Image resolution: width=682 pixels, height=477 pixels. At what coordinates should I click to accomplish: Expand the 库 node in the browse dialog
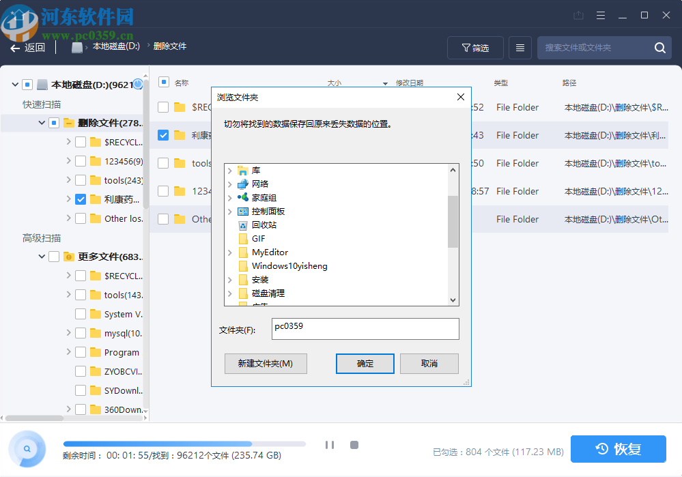[230, 170]
